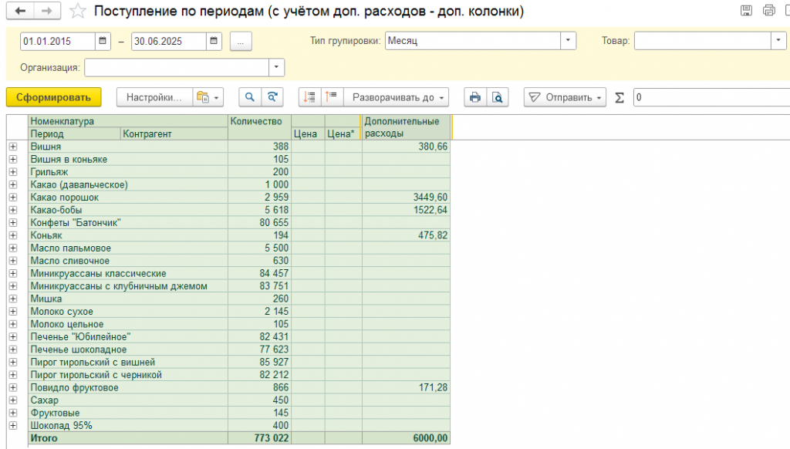The image size is (790, 449).
Task: Open Настройки... settings
Action: point(154,97)
